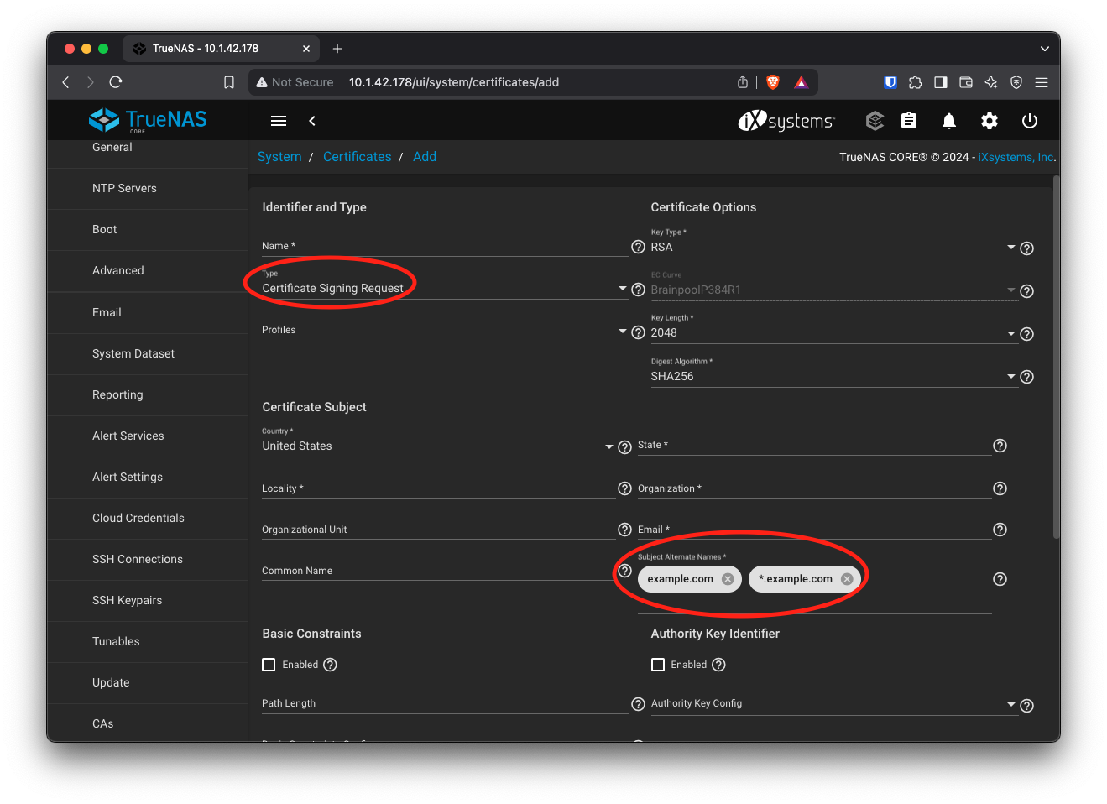The height and width of the screenshot is (804, 1107).
Task: Remove the example.com SAN chip
Action: click(x=728, y=579)
